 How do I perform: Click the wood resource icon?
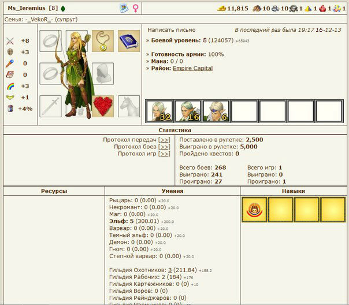pos(257,9)
